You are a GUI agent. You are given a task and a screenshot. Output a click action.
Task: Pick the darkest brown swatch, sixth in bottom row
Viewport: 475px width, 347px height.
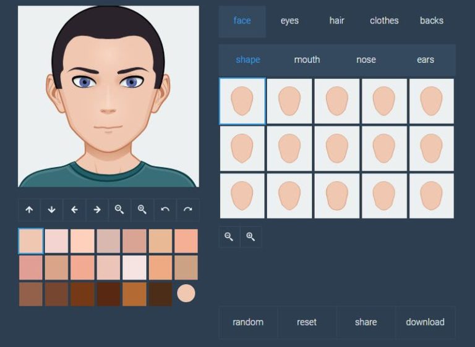tap(160, 294)
